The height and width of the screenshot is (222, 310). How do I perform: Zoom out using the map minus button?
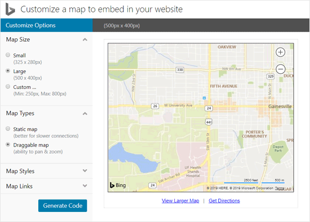280,69
